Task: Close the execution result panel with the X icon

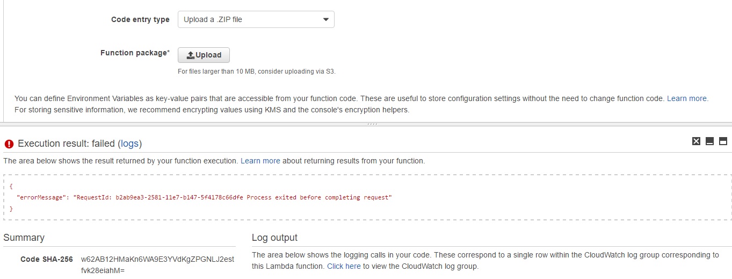Action: [x=696, y=141]
